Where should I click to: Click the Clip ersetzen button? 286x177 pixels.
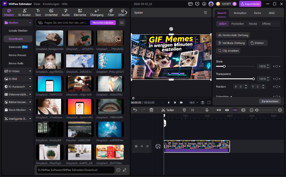228,51
